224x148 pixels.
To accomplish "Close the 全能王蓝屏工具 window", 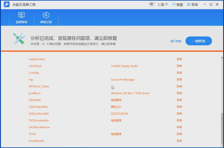I will pyautogui.click(x=217, y=4).
